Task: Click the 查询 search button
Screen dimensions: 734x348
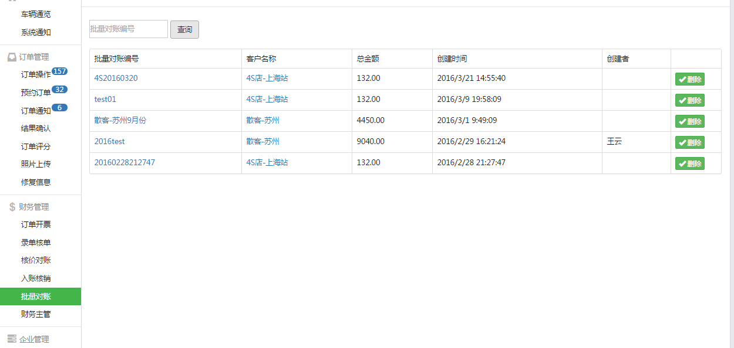Action: (x=184, y=29)
